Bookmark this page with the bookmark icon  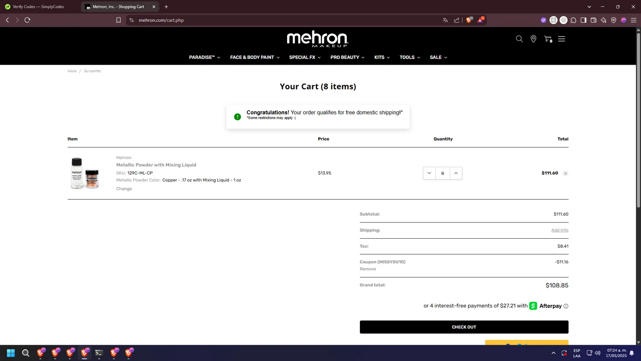[x=118, y=20]
